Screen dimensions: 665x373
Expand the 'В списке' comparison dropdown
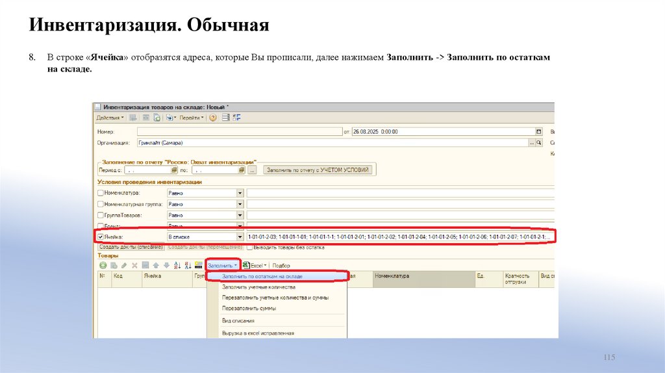coord(240,237)
